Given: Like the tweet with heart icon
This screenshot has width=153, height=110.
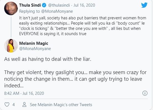Looking at the screenshot, I should [x=7, y=104].
